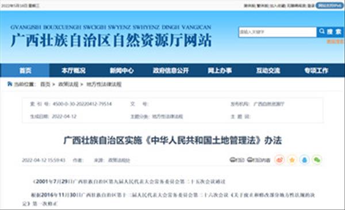Image resolution: width=345 pixels, height=210 pixels.
Task: Open the 新闻中心 navigation tab
Action: [x=122, y=70]
